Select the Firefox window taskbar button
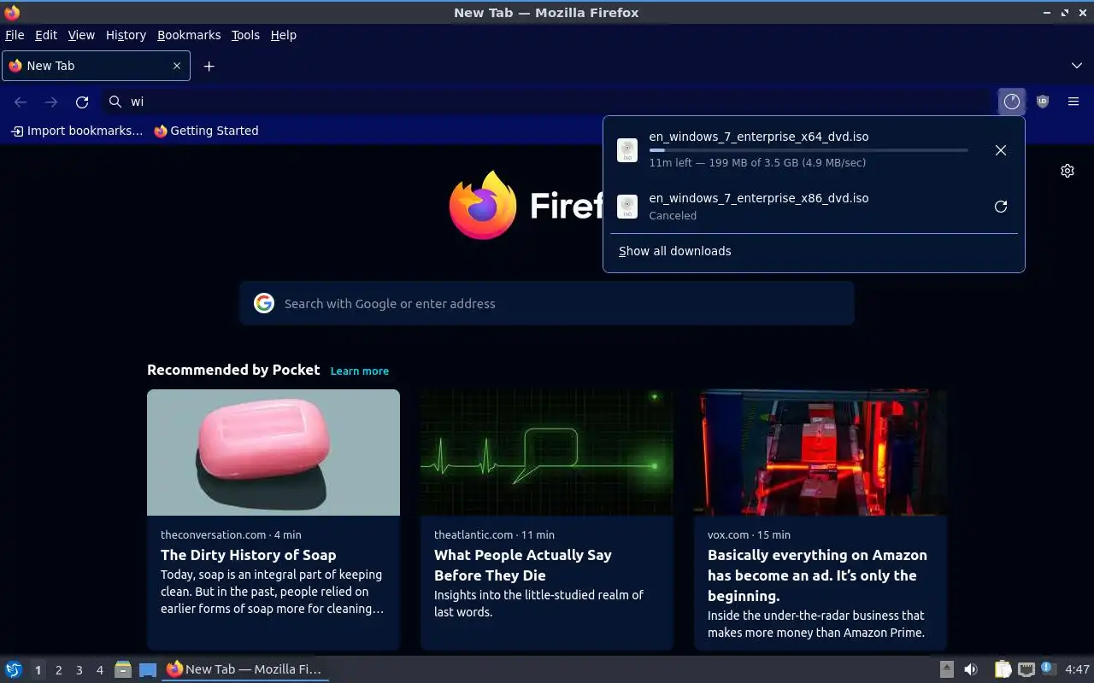 [x=245, y=669]
